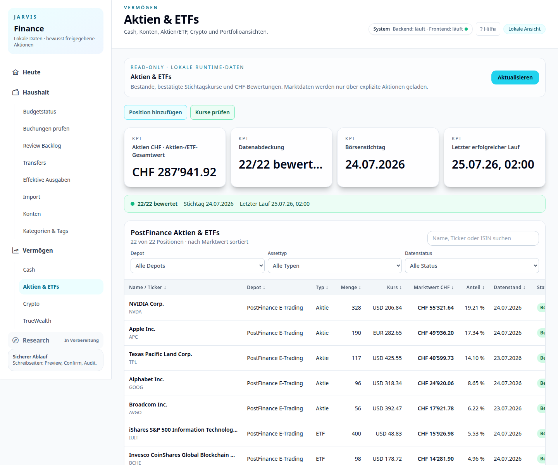Click the Vermögen chart icon
The width and height of the screenshot is (558, 465).
tap(15, 250)
